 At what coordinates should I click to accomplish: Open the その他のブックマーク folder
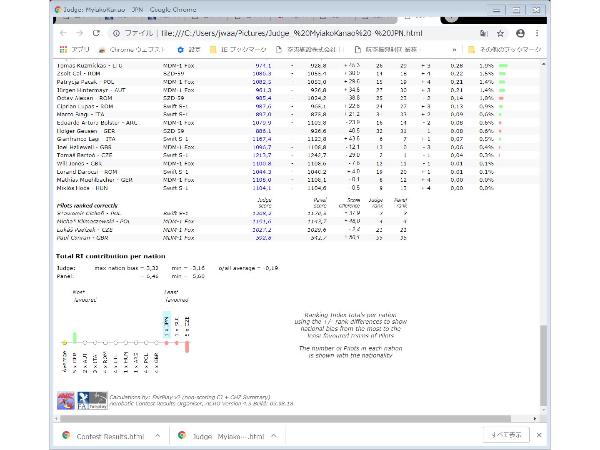(505, 50)
